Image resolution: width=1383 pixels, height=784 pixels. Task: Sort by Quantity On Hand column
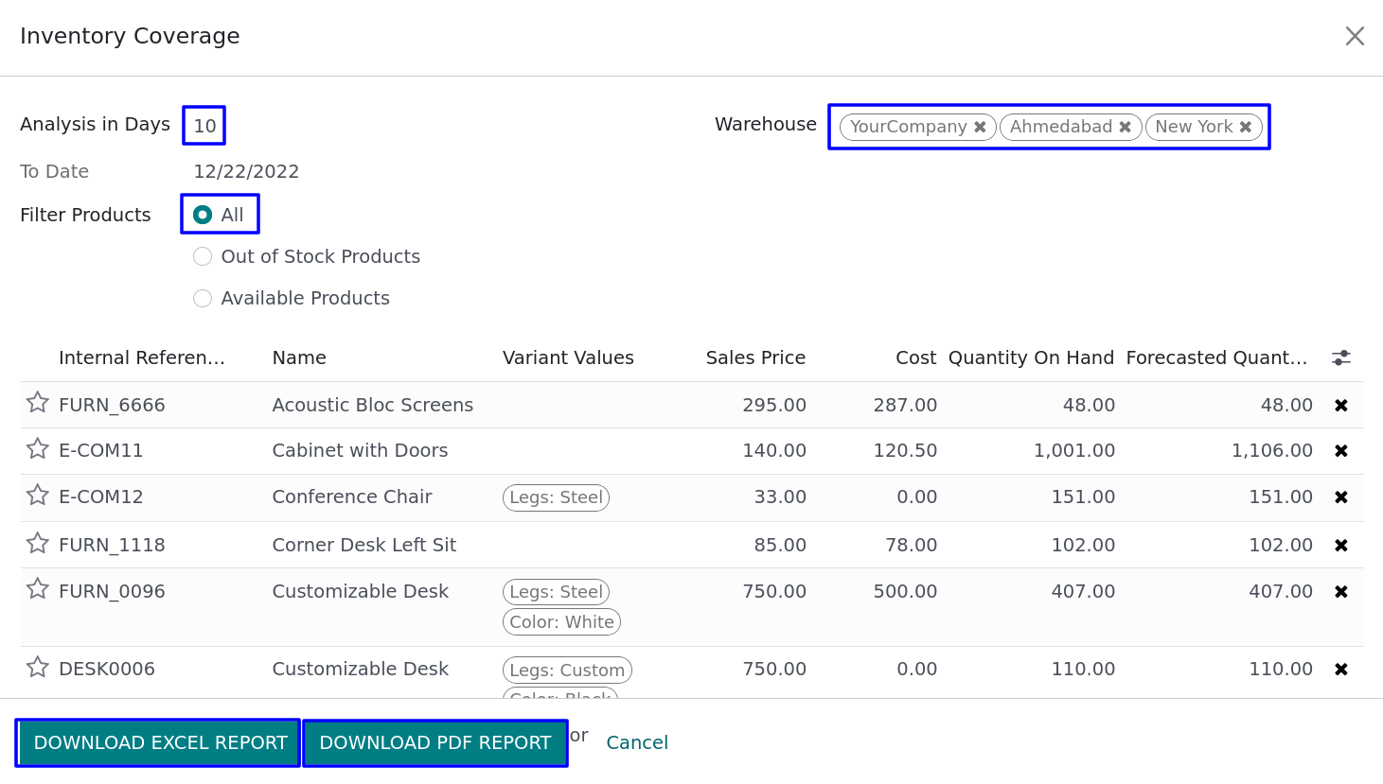coord(1031,357)
